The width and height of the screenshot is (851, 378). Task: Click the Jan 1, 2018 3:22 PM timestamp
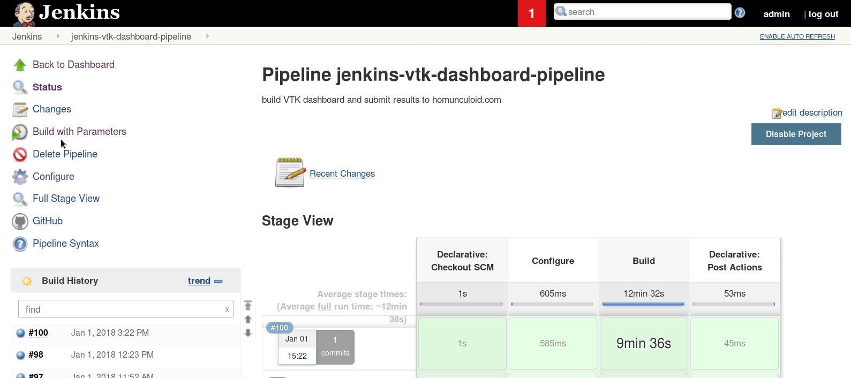click(x=110, y=333)
